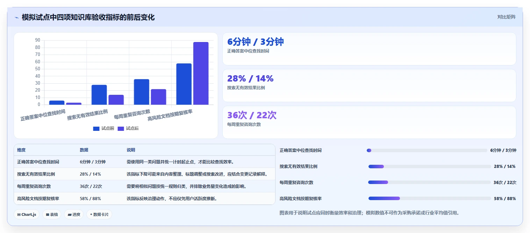Click the 每周重复咨询次数 progress bar
Image resolution: width=530 pixels, height=233 pixels.
coord(429,182)
